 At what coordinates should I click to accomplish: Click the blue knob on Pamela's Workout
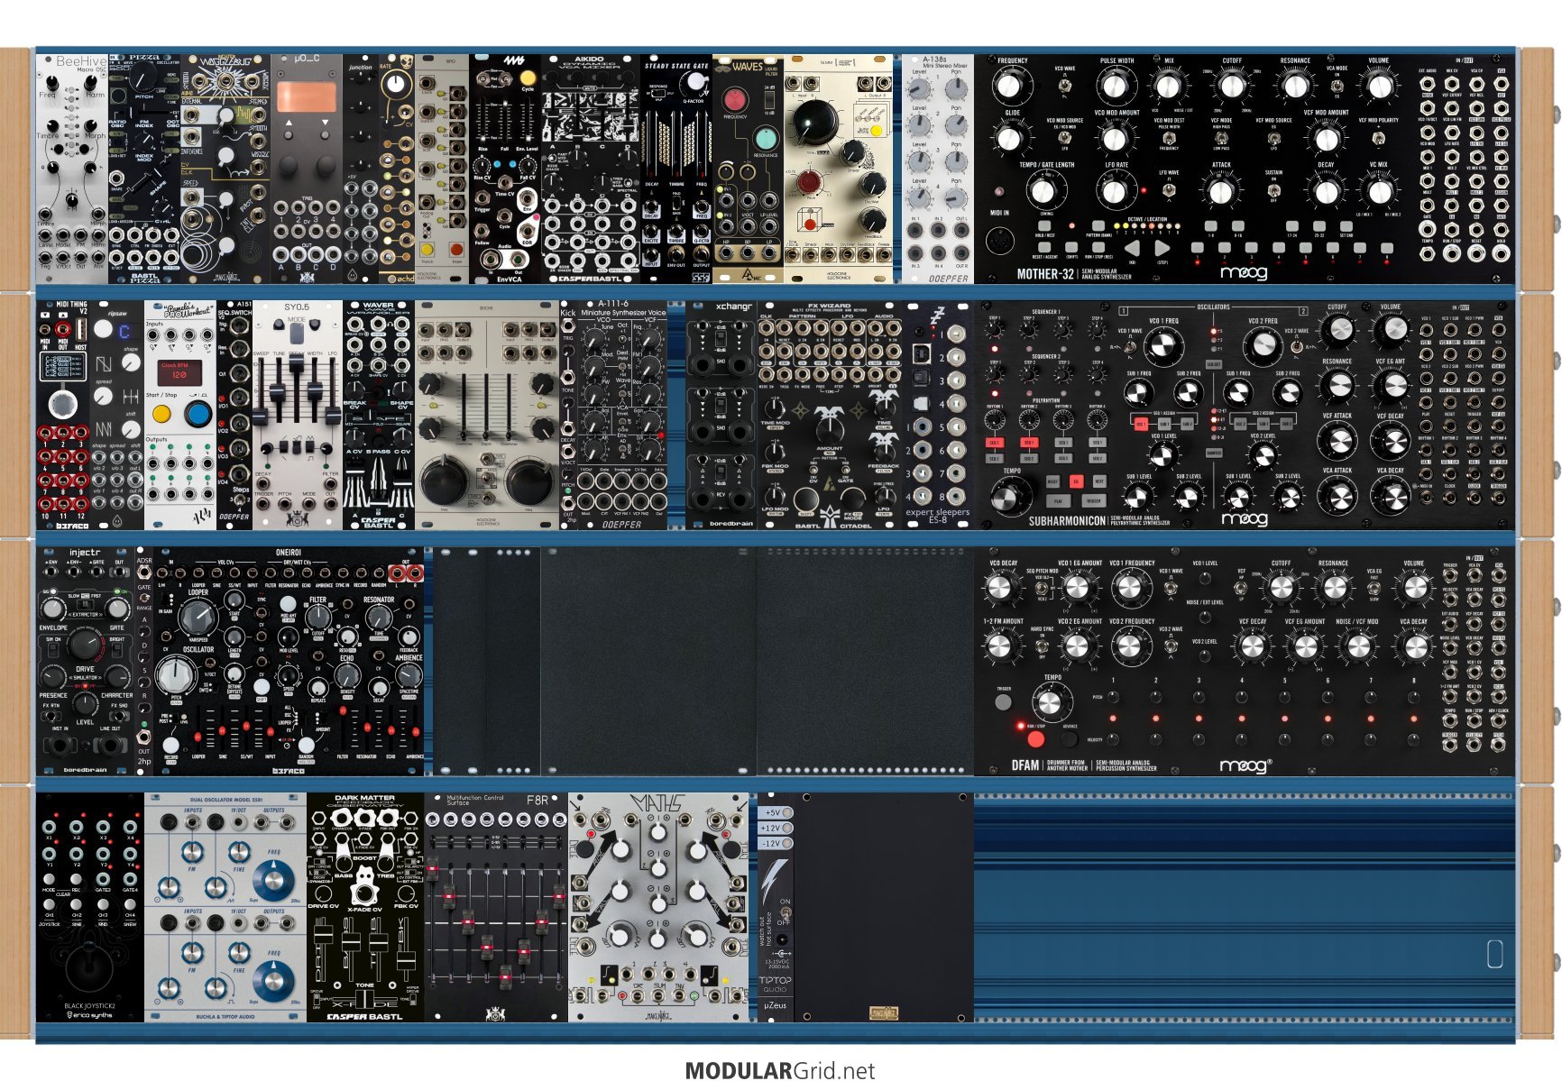(x=198, y=415)
